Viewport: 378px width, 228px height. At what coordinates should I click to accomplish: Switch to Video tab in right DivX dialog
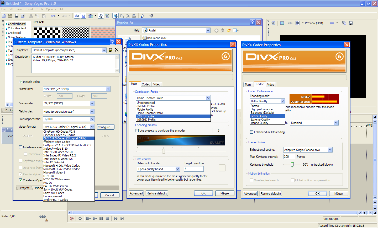(x=271, y=85)
